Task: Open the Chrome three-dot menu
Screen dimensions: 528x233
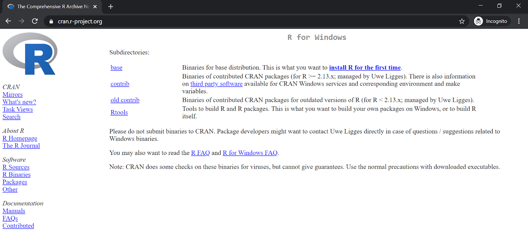Action: coord(519,21)
